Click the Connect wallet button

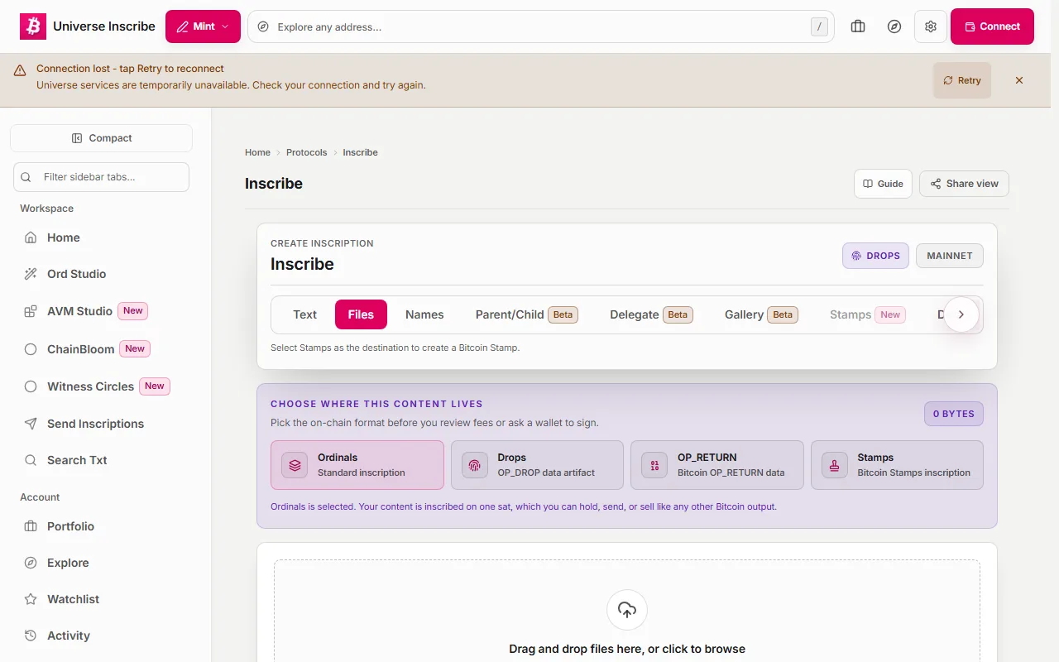pyautogui.click(x=992, y=26)
